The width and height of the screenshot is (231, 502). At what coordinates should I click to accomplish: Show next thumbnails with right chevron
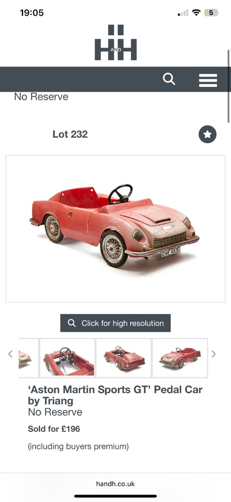(x=214, y=354)
